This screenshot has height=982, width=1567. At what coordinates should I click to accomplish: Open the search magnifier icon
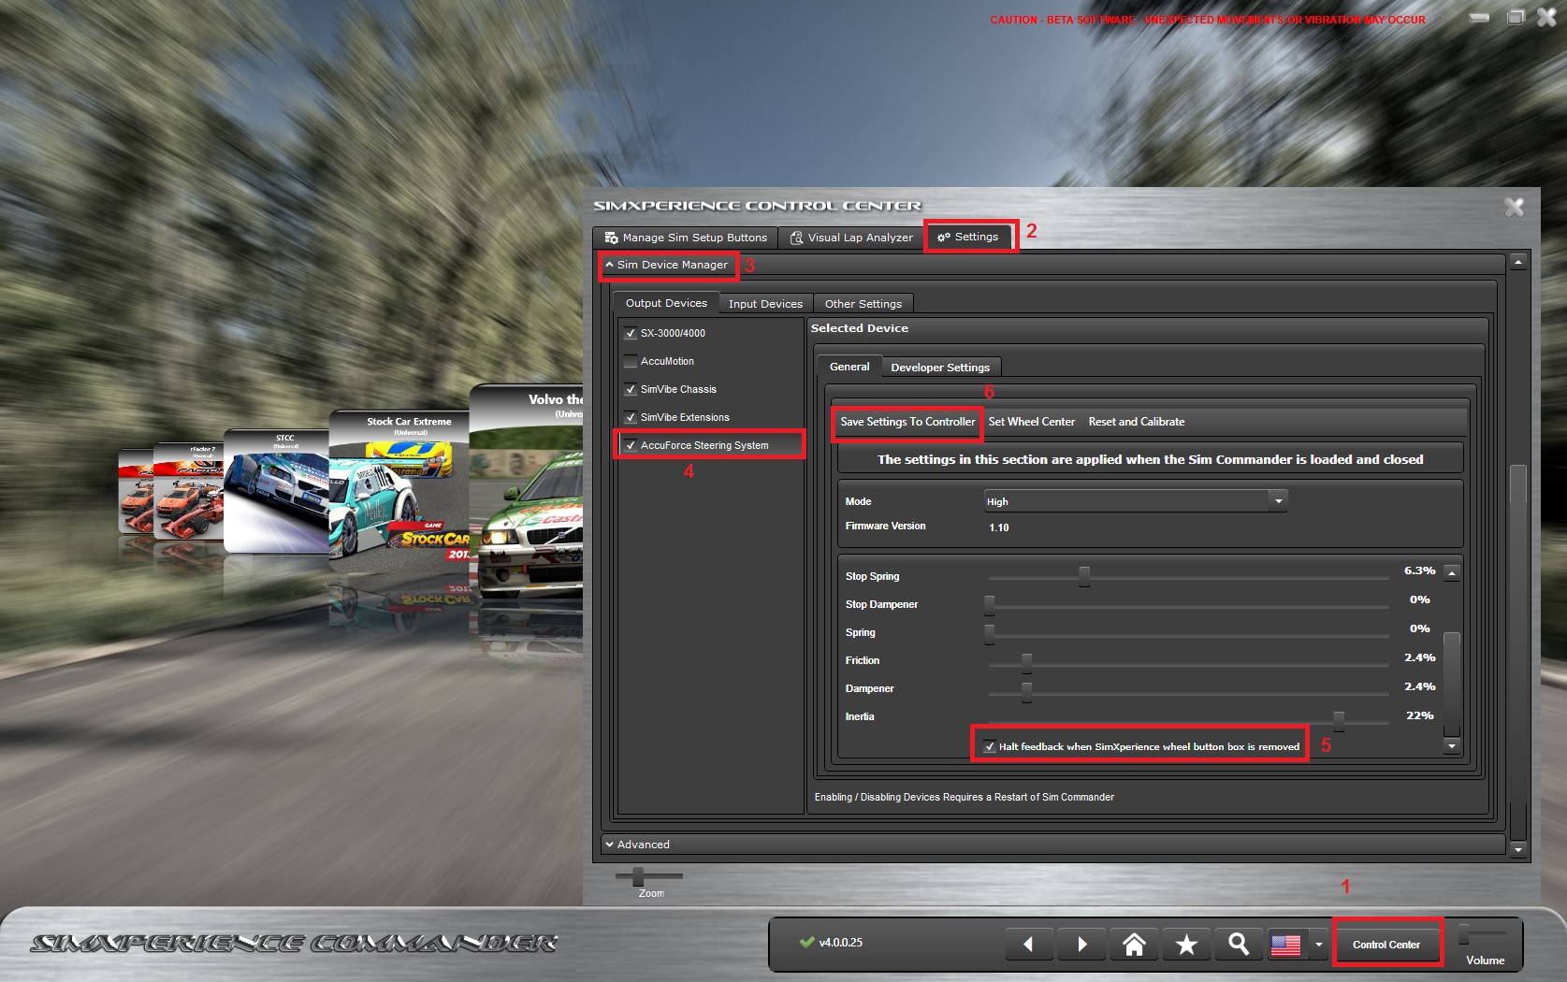(x=1239, y=944)
